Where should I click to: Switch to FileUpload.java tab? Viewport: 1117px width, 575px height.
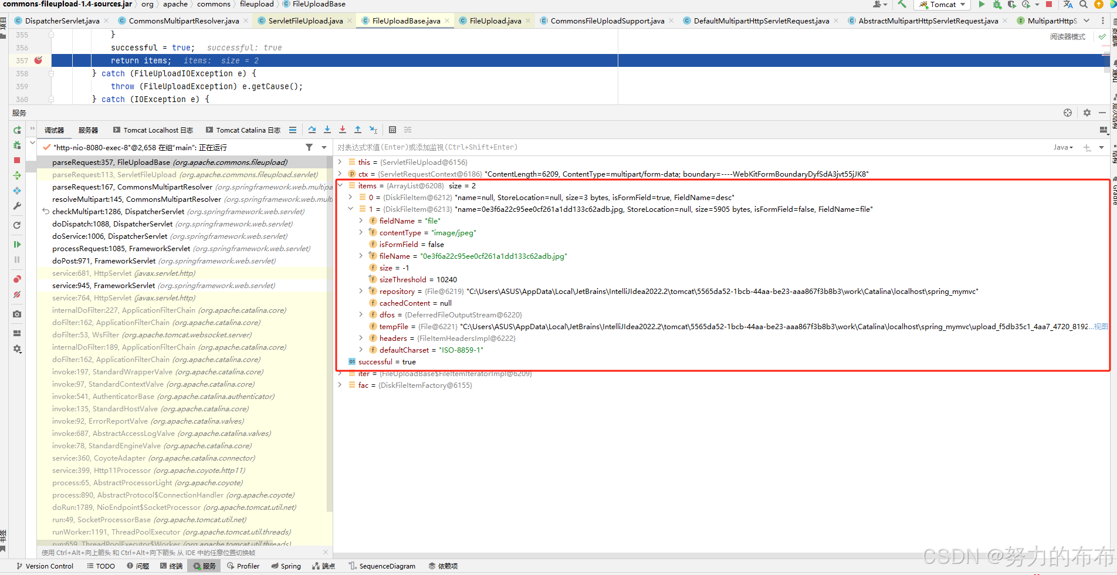pos(495,21)
